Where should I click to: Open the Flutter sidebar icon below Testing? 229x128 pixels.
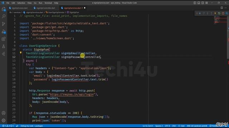click(x=4, y=54)
